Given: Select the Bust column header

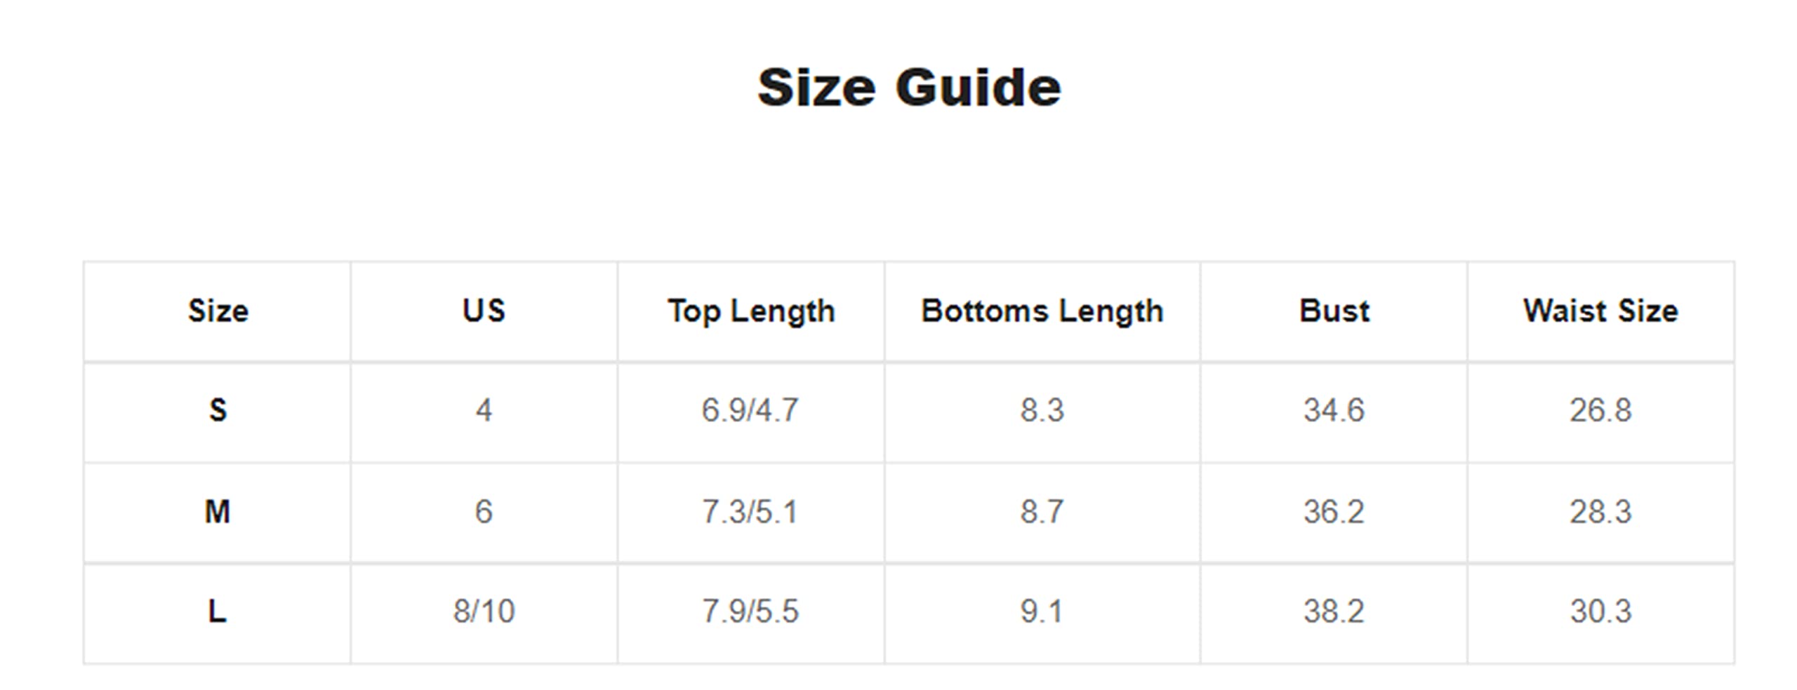Looking at the screenshot, I should [1334, 311].
